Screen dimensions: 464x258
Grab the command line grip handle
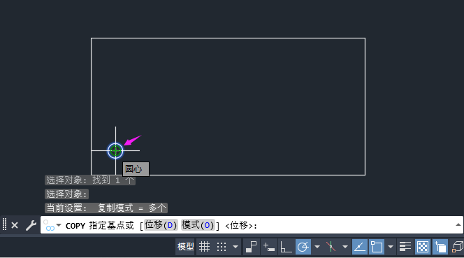tap(4, 224)
